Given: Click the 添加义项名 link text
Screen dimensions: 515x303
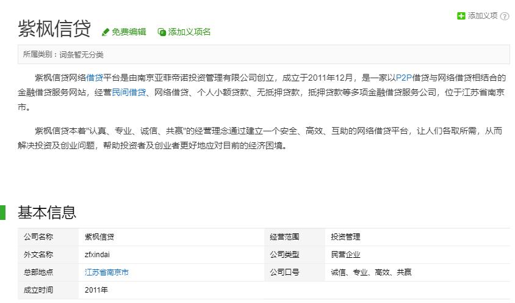Looking at the screenshot, I should 189,32.
